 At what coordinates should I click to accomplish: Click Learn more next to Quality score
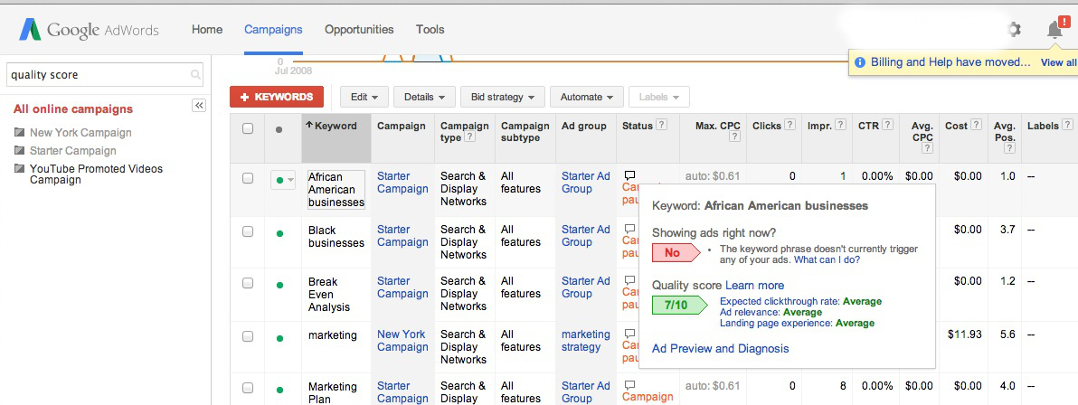click(x=754, y=286)
